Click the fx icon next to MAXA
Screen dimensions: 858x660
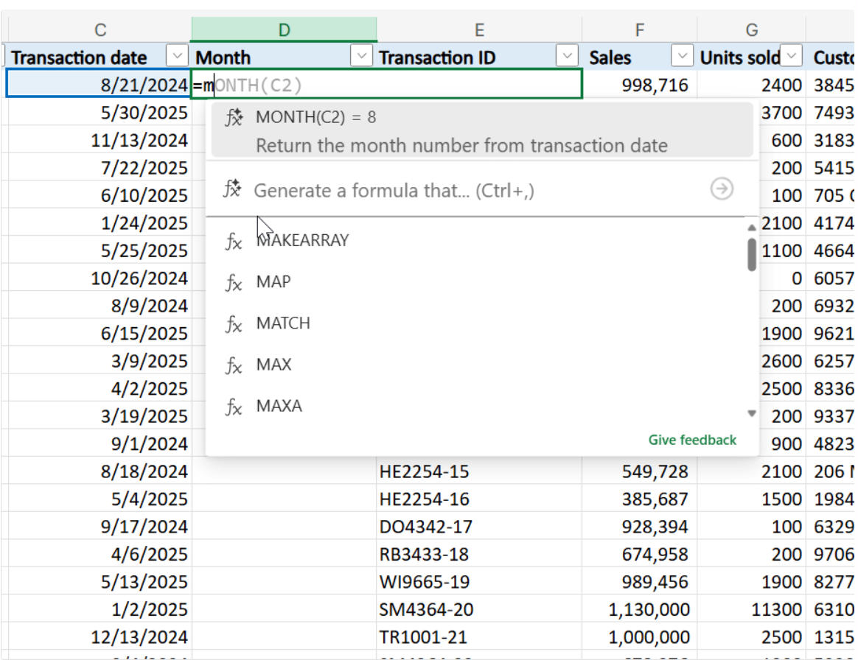[234, 407]
